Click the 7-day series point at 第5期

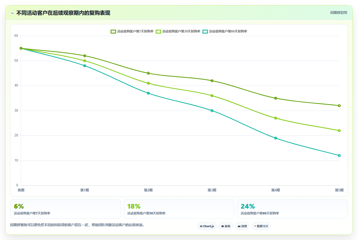click(339, 106)
